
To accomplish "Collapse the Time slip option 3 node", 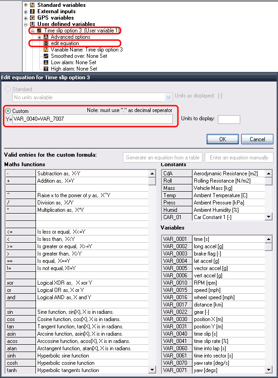I will click(33, 31).
